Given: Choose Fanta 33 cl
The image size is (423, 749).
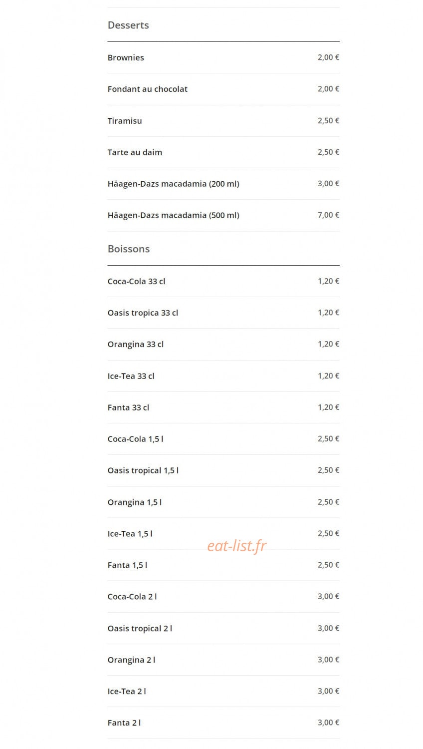Looking at the screenshot, I should 223,407.
